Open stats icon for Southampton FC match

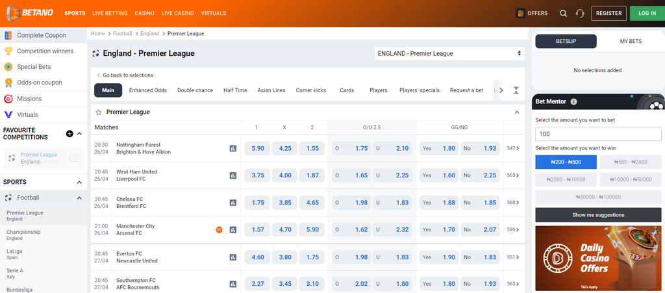(x=233, y=284)
